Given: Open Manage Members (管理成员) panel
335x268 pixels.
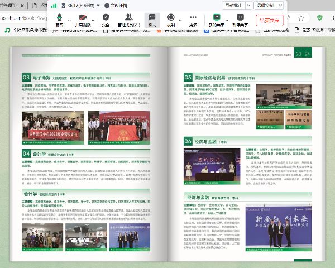Looking at the screenshot, I should (129, 20).
